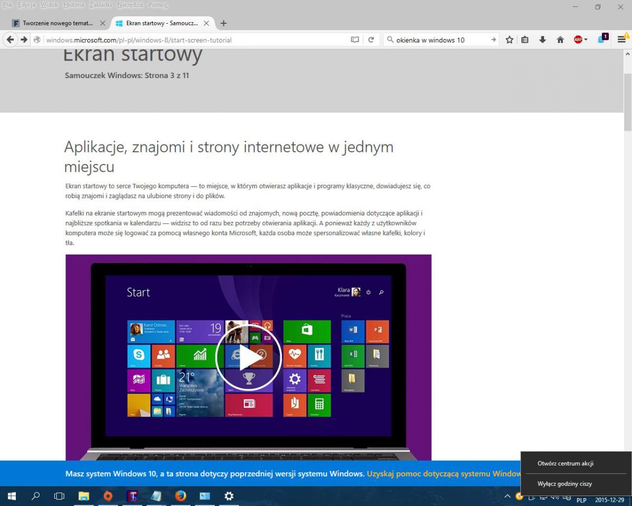Click the browser forward arrow button

[24, 40]
